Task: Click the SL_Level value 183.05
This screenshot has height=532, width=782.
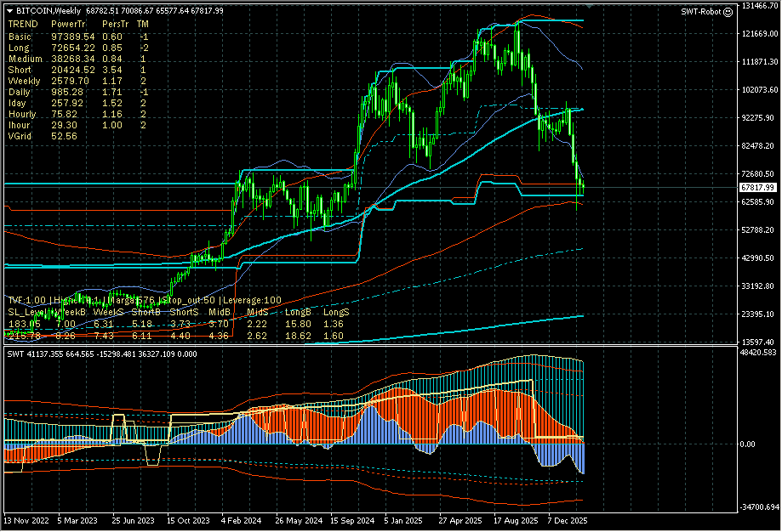Action: [25, 325]
